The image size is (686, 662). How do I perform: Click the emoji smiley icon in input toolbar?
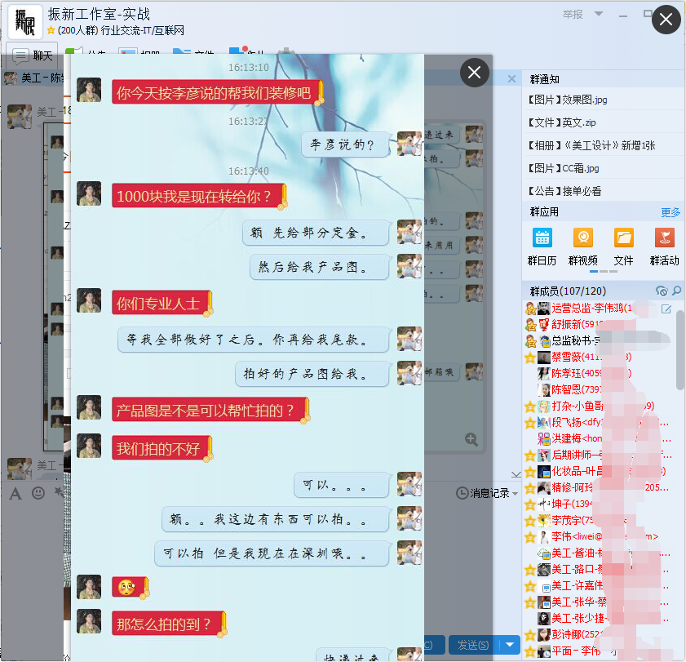38,493
